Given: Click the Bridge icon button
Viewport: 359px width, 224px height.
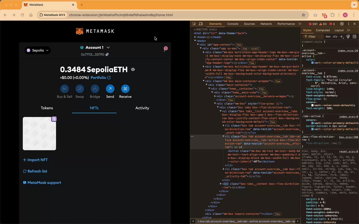Looking at the screenshot, I should pos(95,89).
